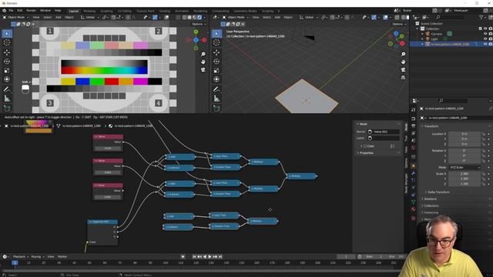Open the Marker menu in timeline

coord(62,256)
